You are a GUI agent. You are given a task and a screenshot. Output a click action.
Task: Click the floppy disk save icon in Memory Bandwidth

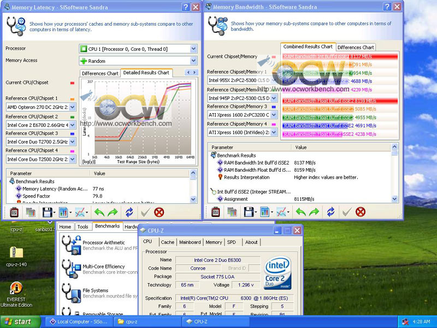coord(249,212)
